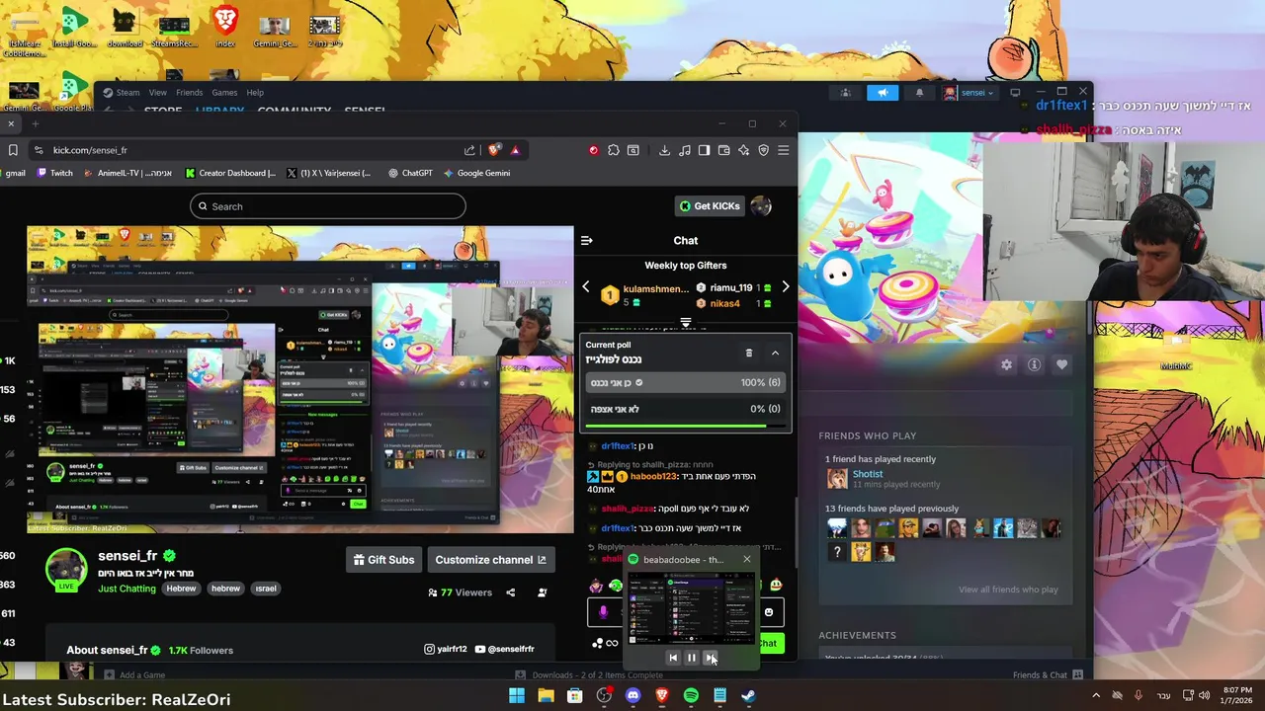The image size is (1265, 711).
Task: Skip to next track in Spotify preview
Action: pos(711,658)
